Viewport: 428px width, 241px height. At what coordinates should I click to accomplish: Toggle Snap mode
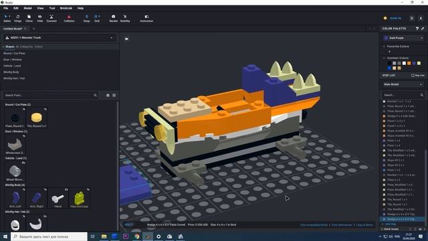pos(86,18)
